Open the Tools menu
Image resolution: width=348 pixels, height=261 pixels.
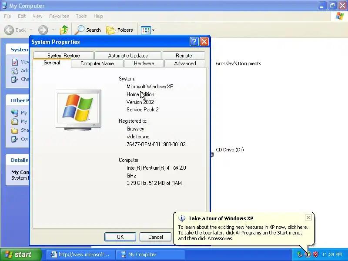(81, 16)
